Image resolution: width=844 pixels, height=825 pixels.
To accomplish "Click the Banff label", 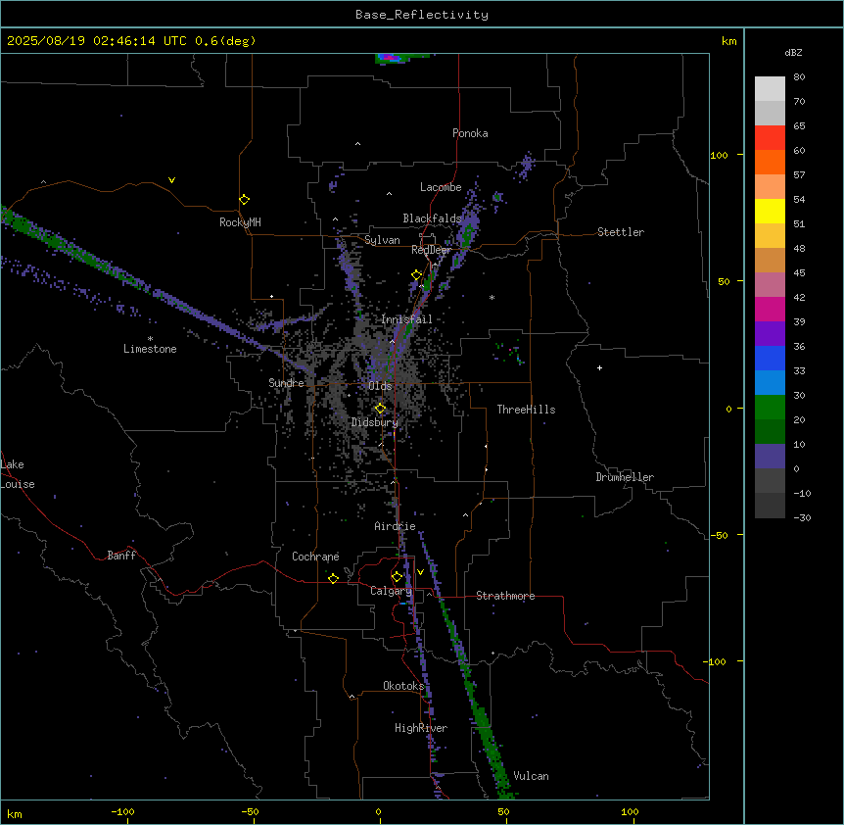I will [x=121, y=556].
